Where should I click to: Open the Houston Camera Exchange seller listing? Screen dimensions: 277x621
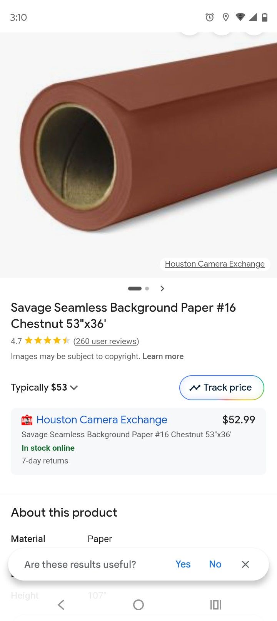[102, 420]
